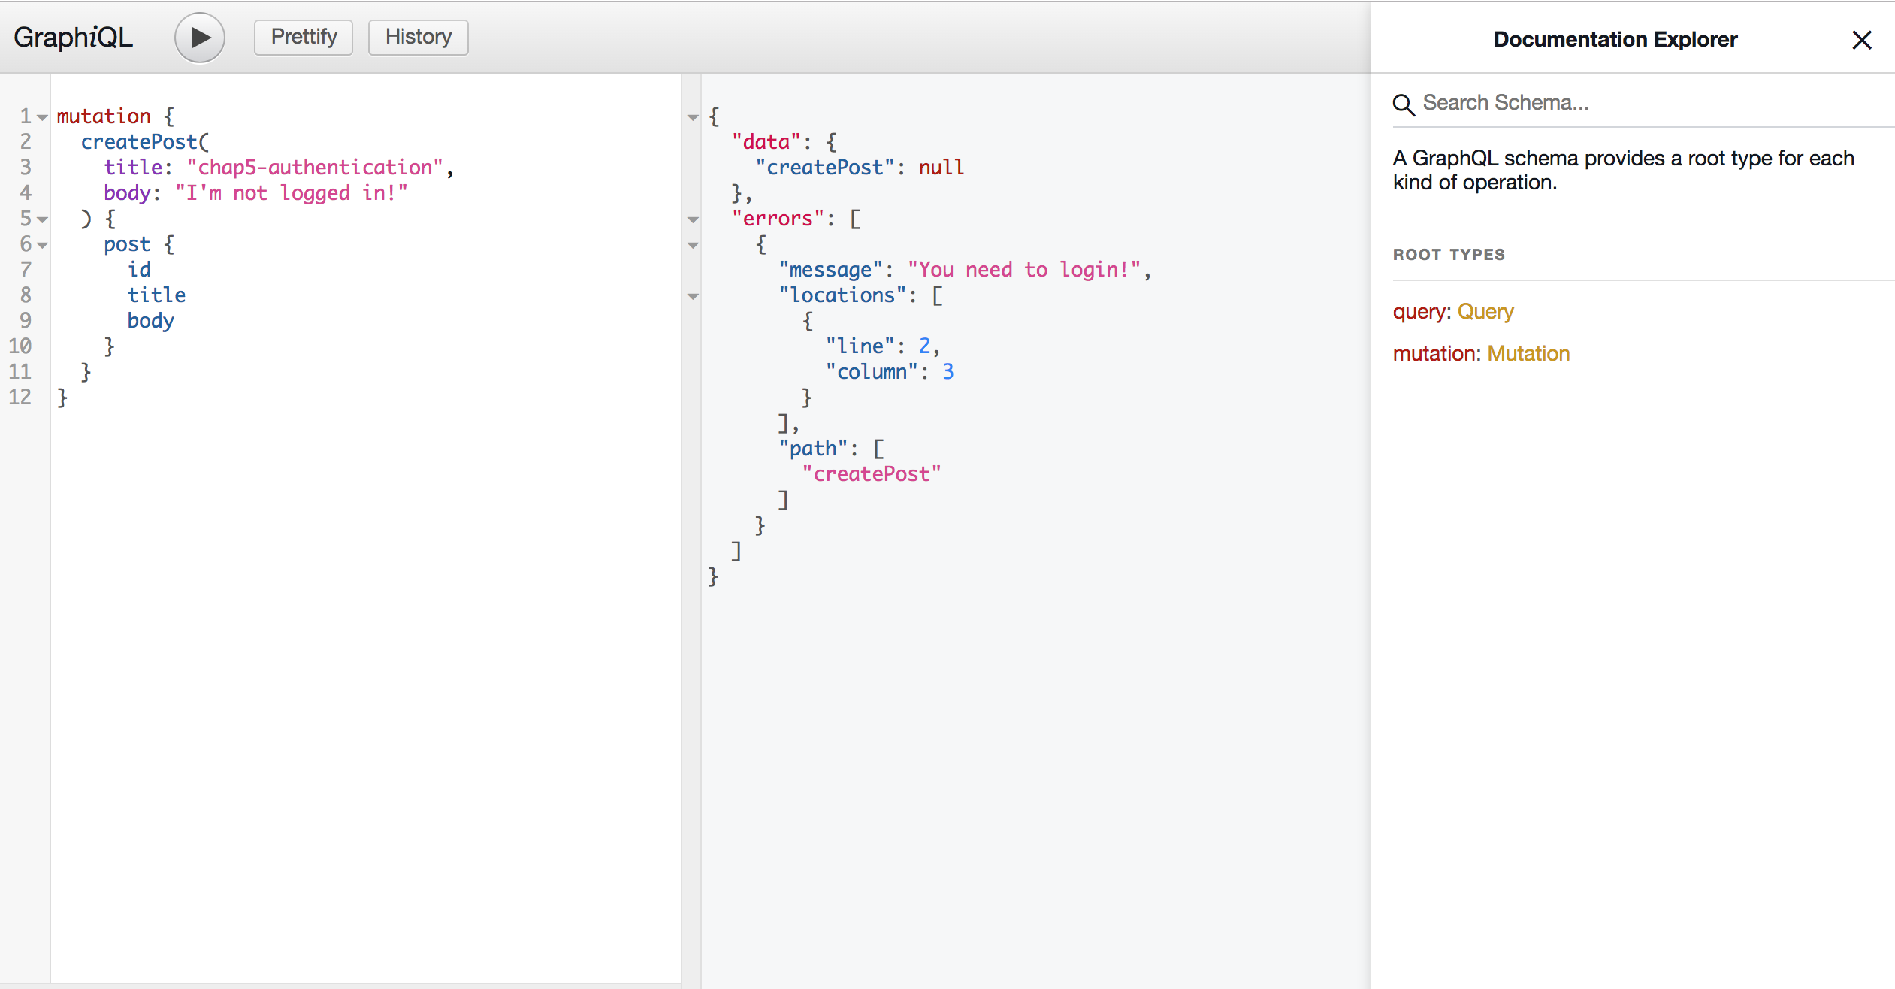This screenshot has width=1895, height=989.
Task: Click the "I'm not logged in!" body string
Action: [x=292, y=193]
